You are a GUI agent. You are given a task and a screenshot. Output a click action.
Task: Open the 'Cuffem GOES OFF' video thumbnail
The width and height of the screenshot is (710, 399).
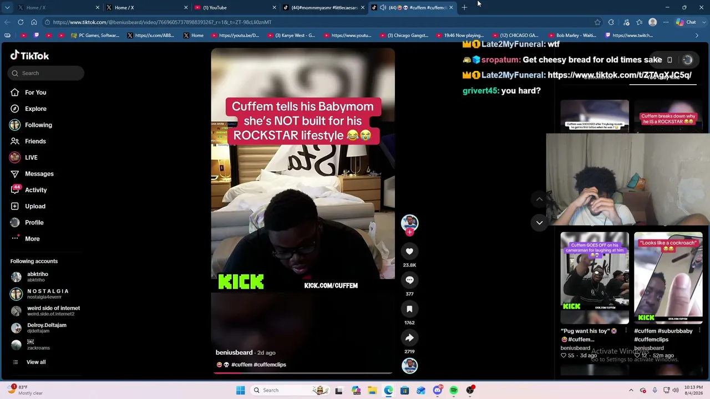[595, 278]
